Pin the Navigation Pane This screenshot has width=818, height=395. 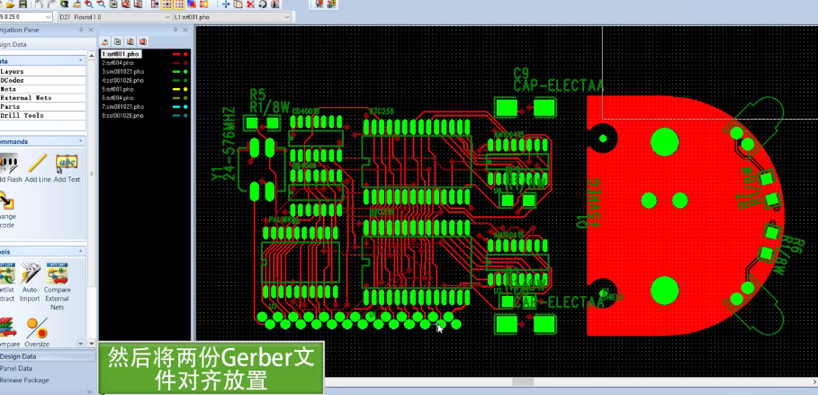coord(81,31)
